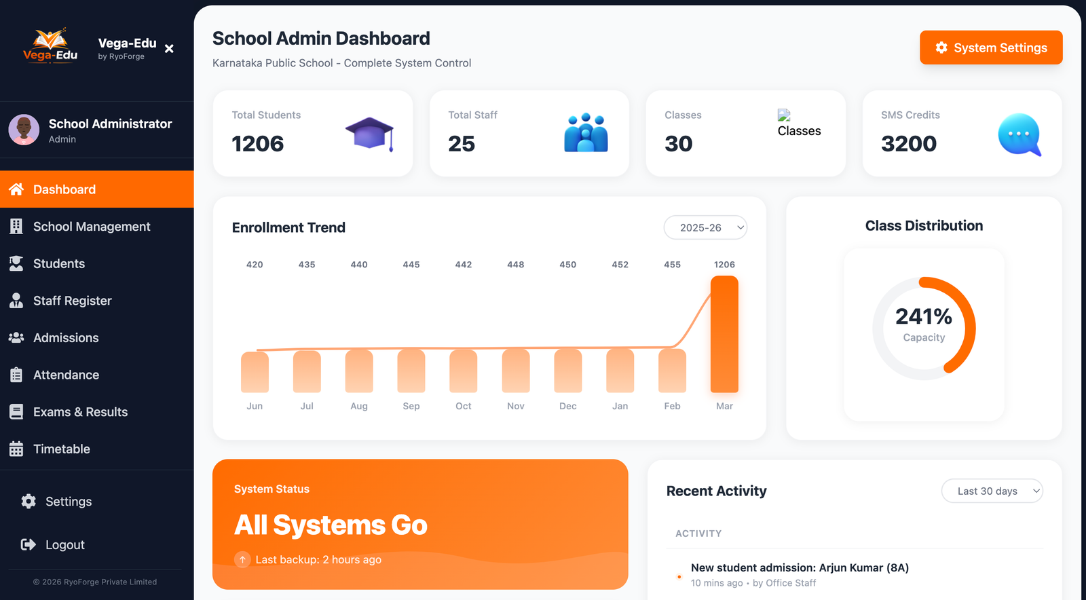Click the people icon on Total Staff
Image resolution: width=1086 pixels, height=600 pixels.
coord(586,133)
